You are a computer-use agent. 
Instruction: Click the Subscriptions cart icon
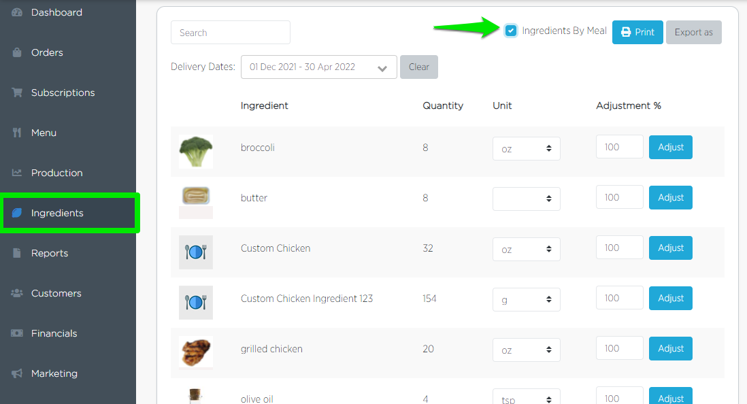pos(17,92)
